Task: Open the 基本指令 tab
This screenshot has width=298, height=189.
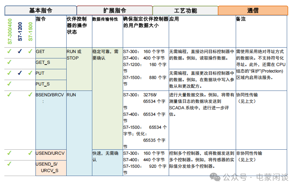Action: (x=41, y=10)
